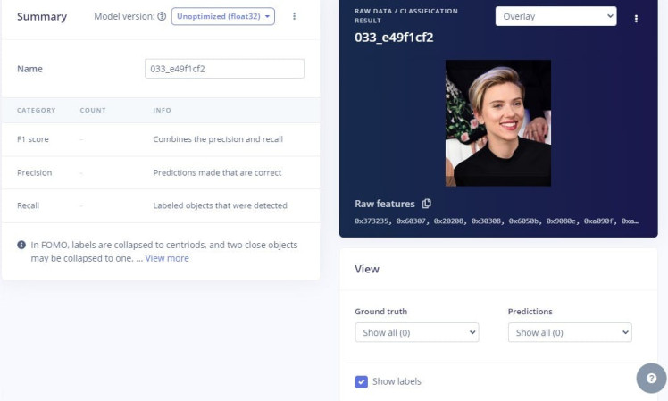Copy the raw features to clipboard

point(427,204)
